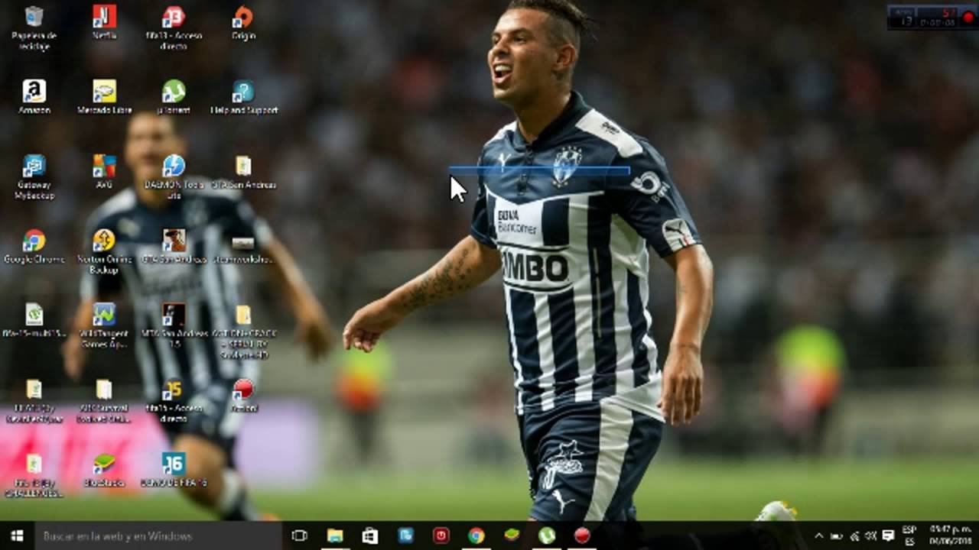This screenshot has width=979, height=550.
Task: Select the GTA San Andreas game shortcut with character art
Action: tap(174, 247)
